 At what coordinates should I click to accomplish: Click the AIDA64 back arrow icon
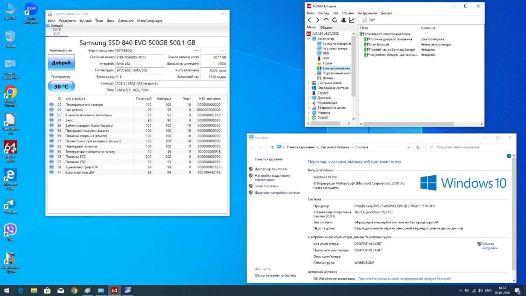(309, 20)
